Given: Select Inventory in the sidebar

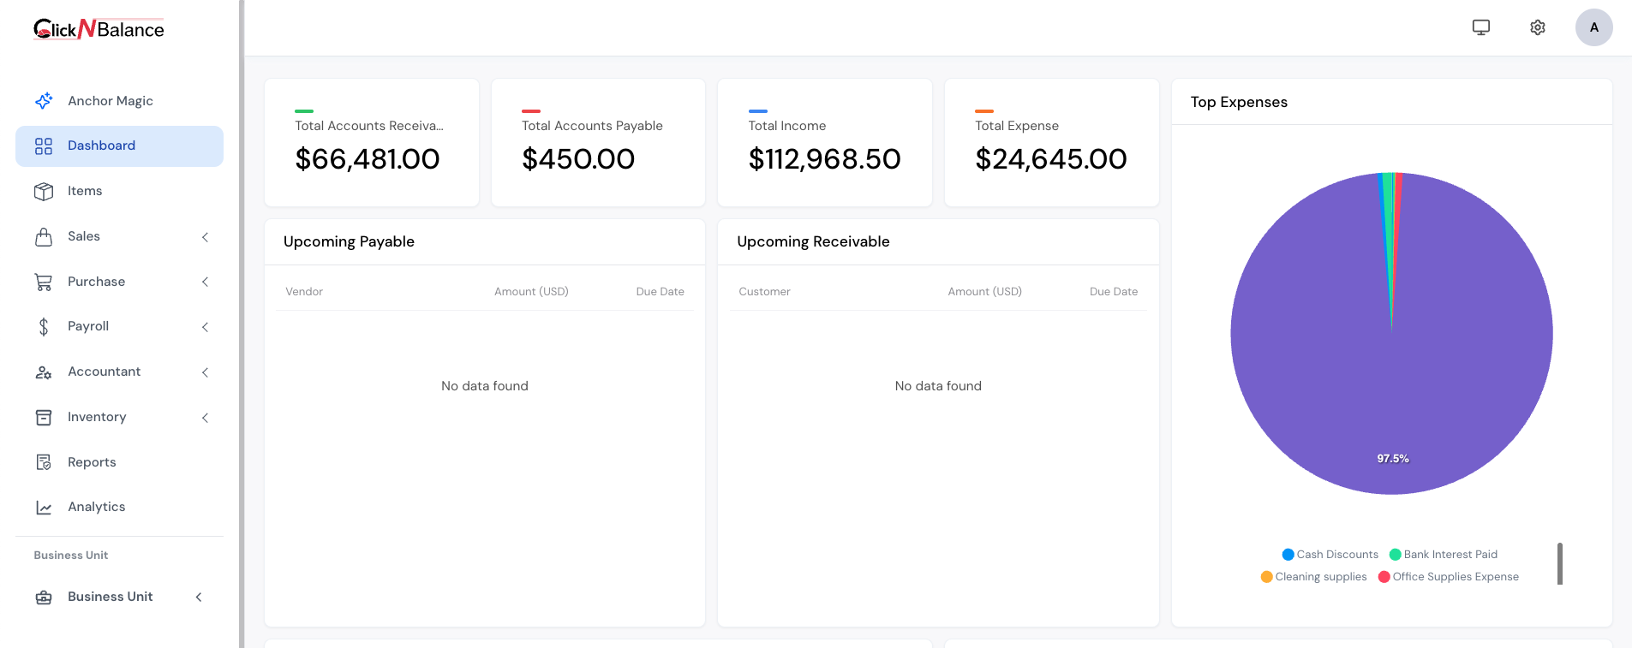Looking at the screenshot, I should pyautogui.click(x=97, y=417).
